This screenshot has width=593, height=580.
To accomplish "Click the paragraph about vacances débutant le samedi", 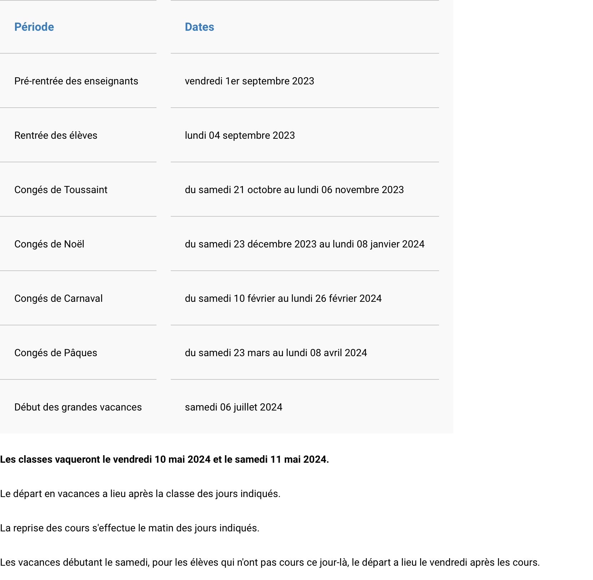I will coord(270,562).
